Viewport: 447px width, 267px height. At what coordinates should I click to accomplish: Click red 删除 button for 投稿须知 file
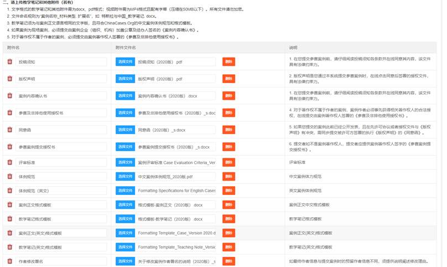click(x=228, y=62)
